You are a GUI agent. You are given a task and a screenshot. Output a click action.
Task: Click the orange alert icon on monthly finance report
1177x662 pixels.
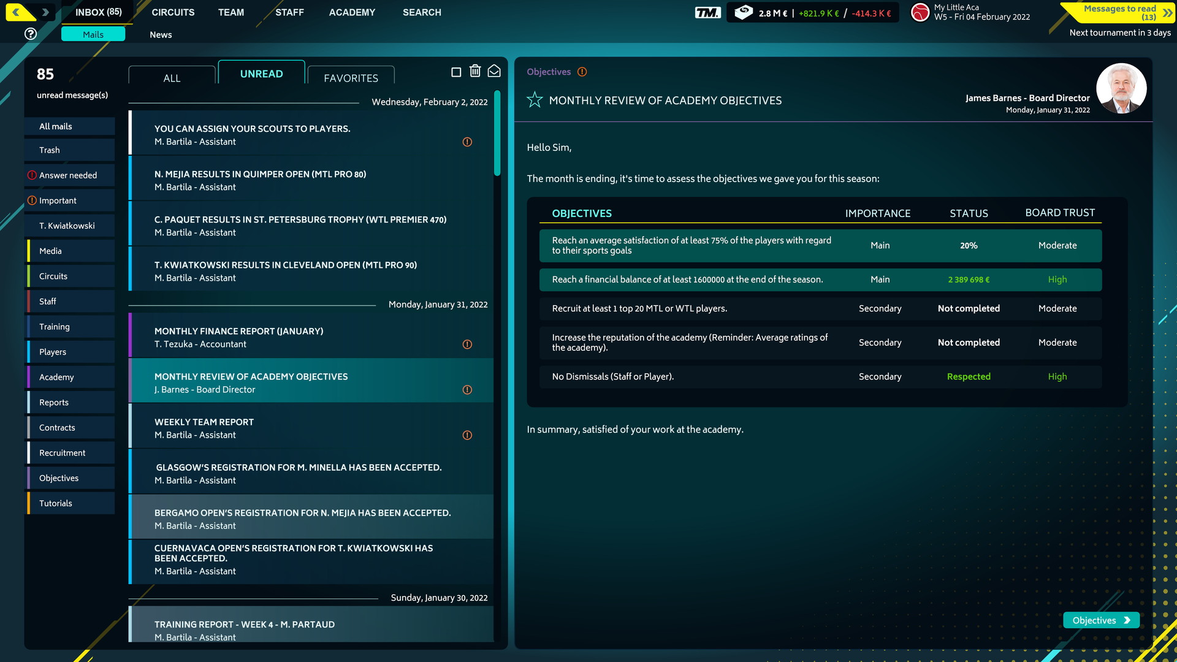[467, 342]
